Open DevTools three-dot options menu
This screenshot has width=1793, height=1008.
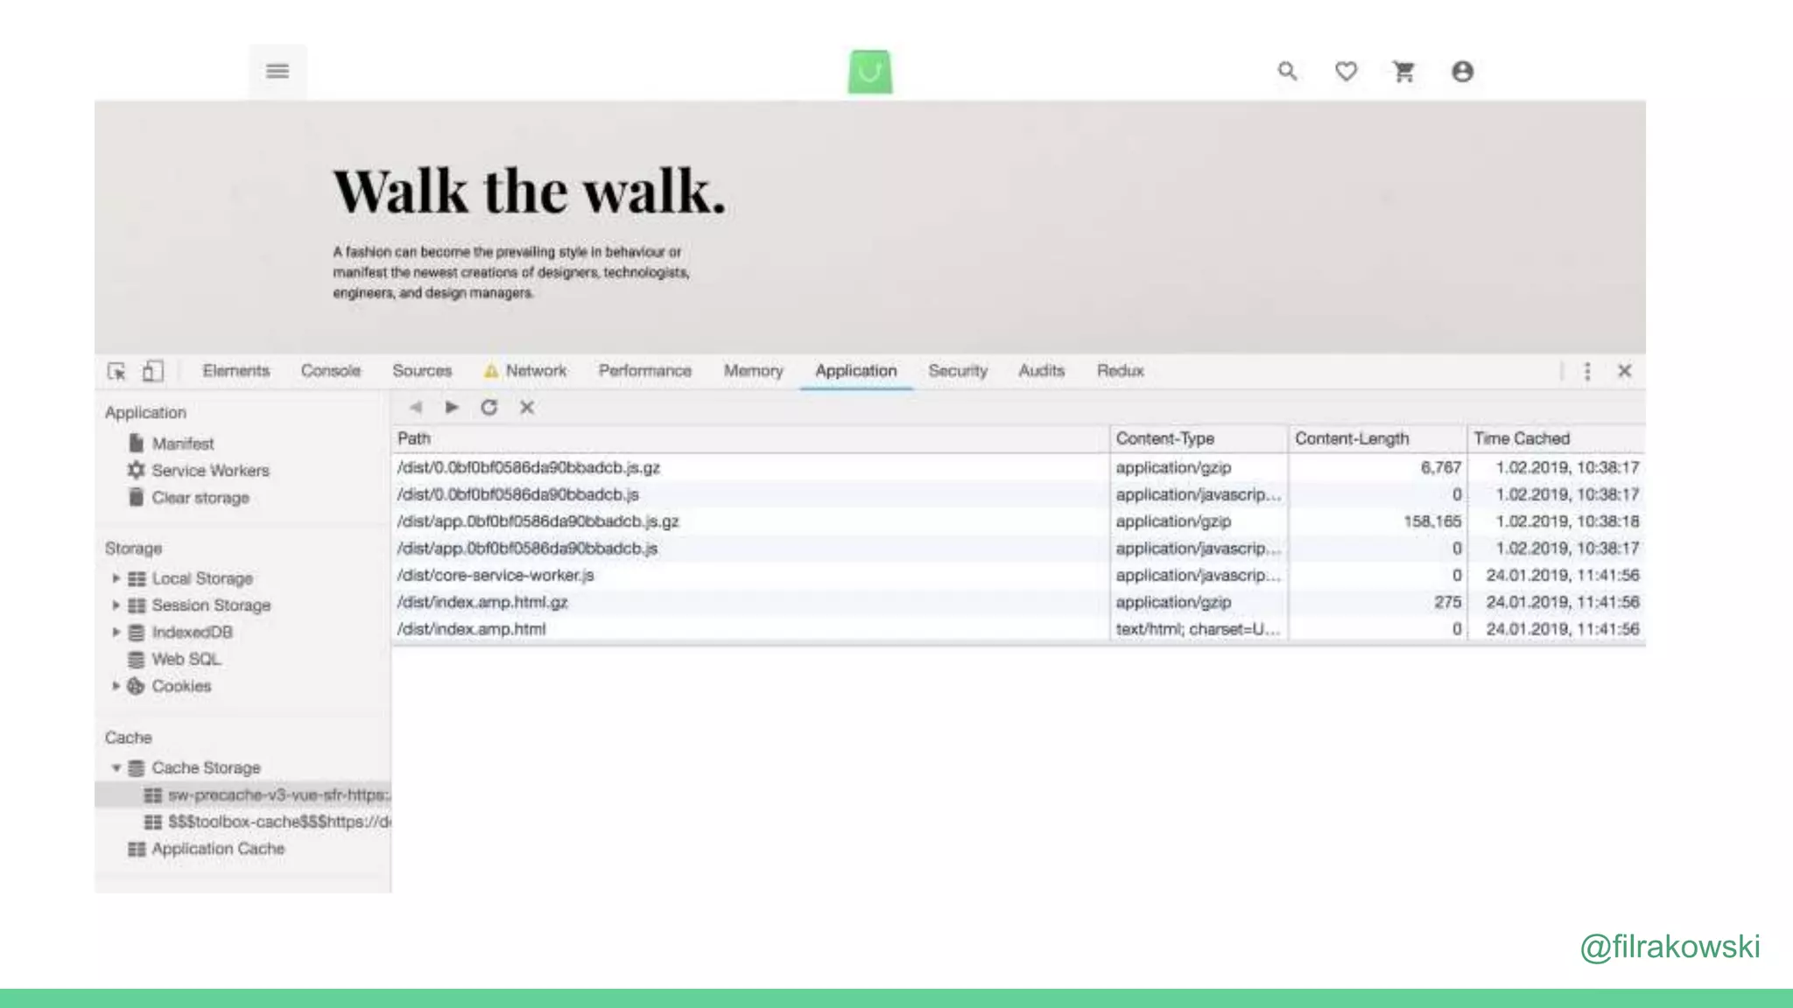point(1587,371)
